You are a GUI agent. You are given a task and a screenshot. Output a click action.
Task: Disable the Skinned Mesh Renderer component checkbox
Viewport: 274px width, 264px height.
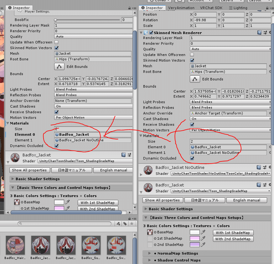151,33
